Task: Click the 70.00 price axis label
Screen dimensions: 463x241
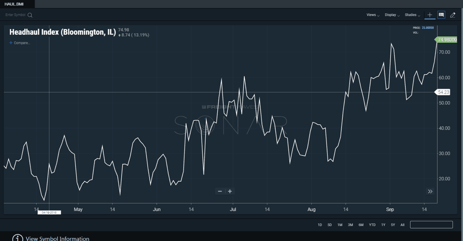Action: point(444,52)
